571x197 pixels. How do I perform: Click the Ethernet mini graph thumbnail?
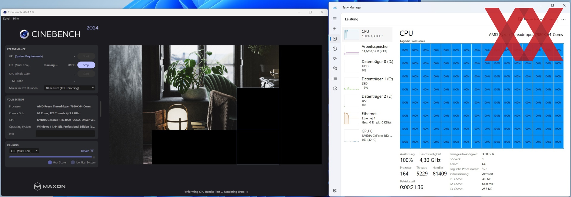pos(352,118)
